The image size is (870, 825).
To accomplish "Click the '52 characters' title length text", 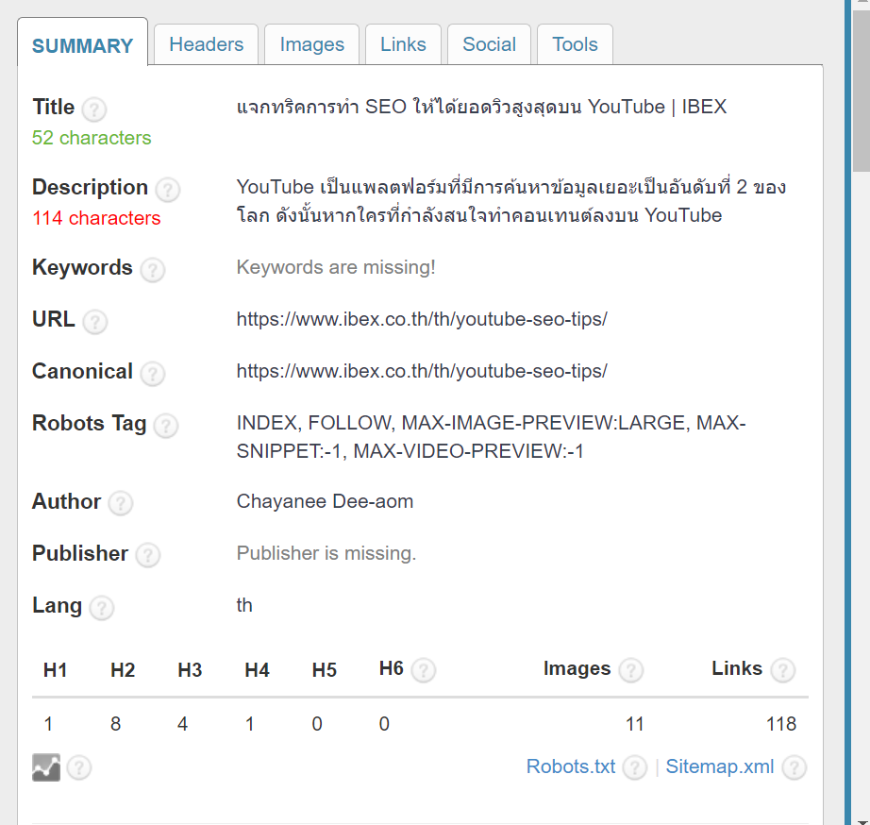I will [x=92, y=138].
